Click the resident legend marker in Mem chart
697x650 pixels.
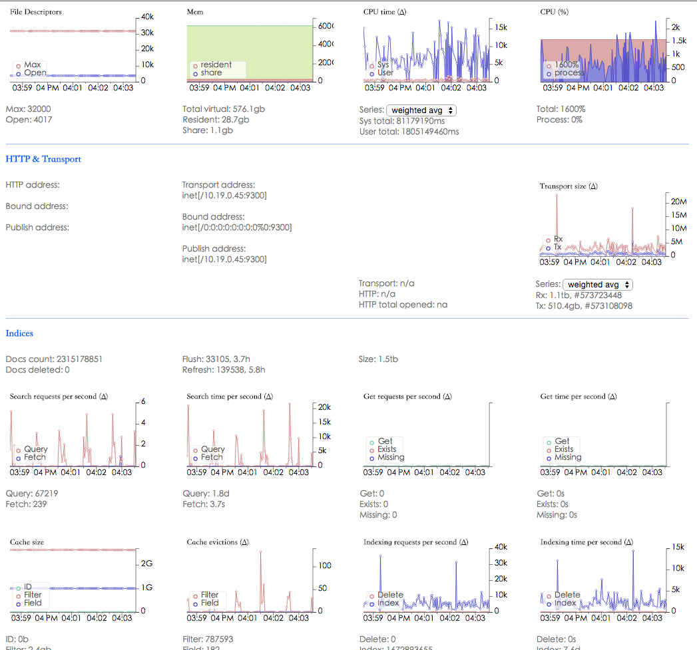(x=195, y=65)
